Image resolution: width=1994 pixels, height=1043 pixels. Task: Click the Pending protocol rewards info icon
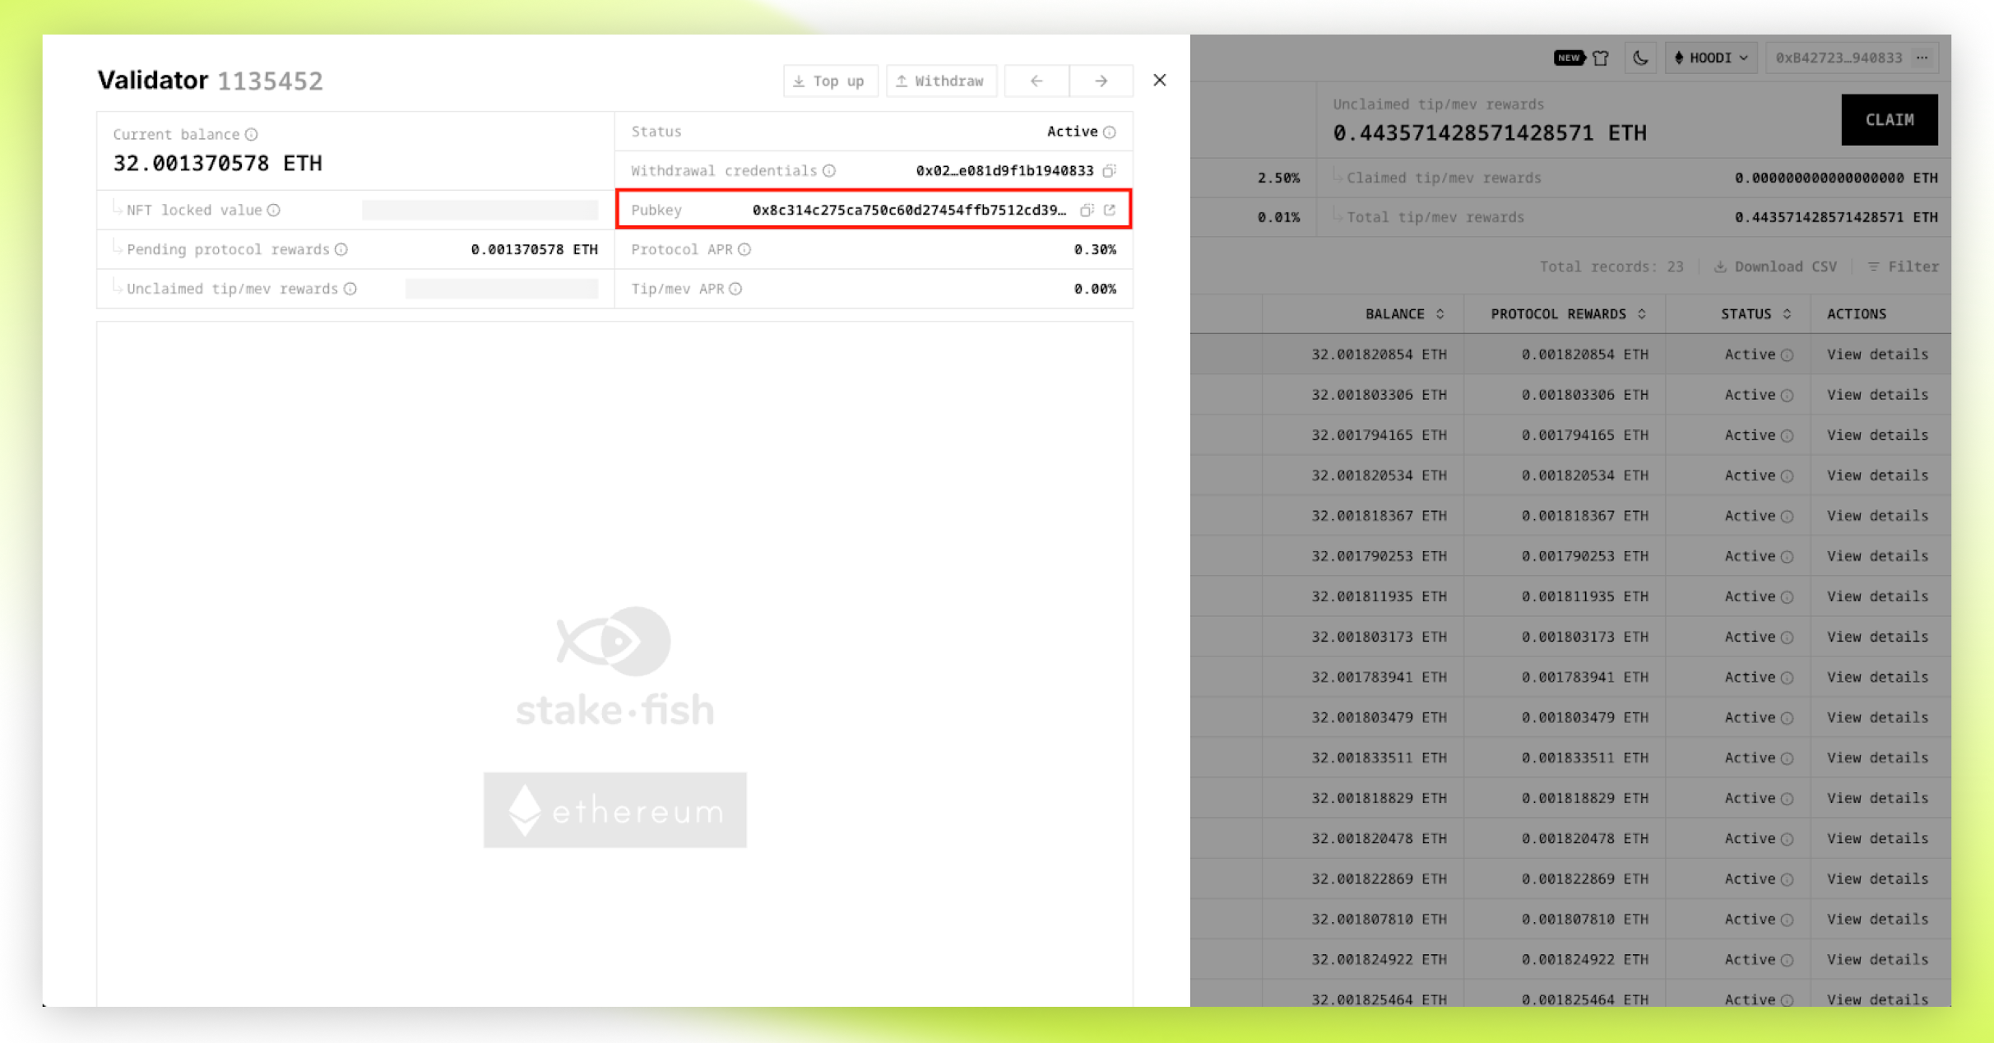click(x=341, y=249)
